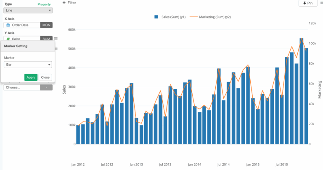Screen dimensions: 323x170
Task: Click the plus icon to add Filter
Action: coord(64,3)
